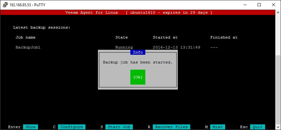Open the Misc menu in bottom bar

218,127
